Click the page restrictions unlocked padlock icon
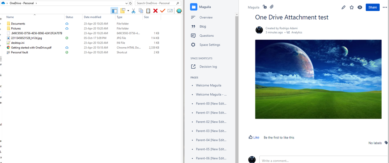389x163 pixels. pyautogui.click(x=265, y=7)
